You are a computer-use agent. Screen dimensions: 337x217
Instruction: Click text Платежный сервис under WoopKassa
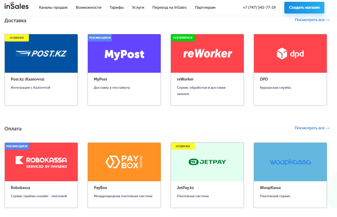275,196
